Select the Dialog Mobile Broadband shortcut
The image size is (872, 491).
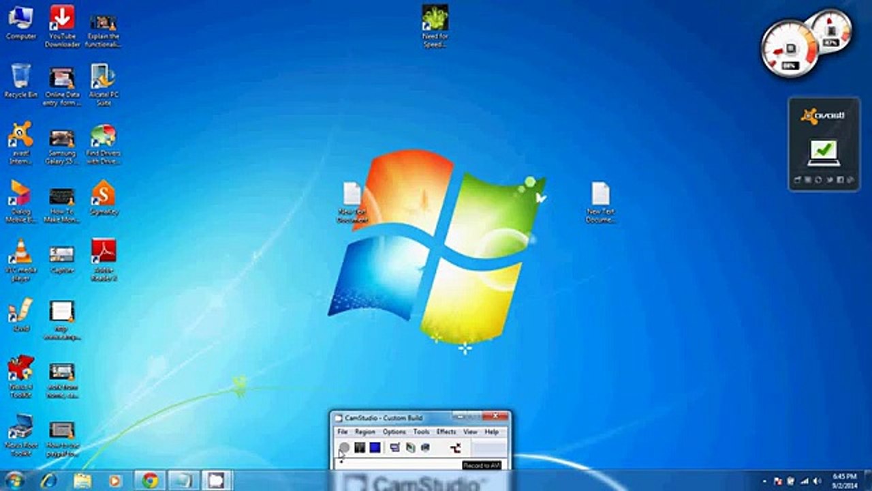click(21, 203)
